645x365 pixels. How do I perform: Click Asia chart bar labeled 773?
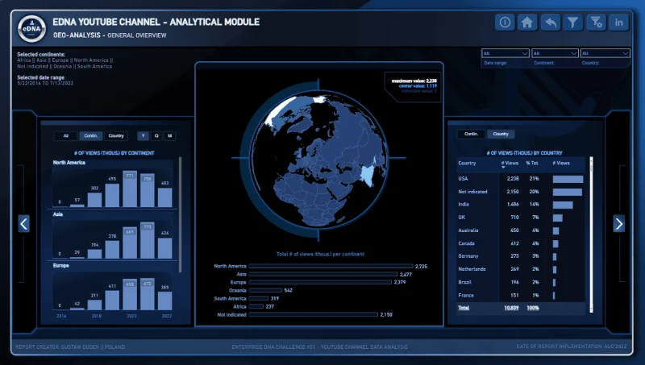(x=148, y=240)
